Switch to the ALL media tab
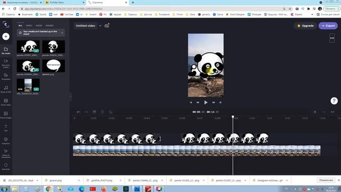This screenshot has width=341, height=192. click(x=20, y=26)
